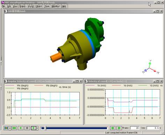The image size is (165, 135).
Task: Click the play backward button
Action: coord(21,128)
